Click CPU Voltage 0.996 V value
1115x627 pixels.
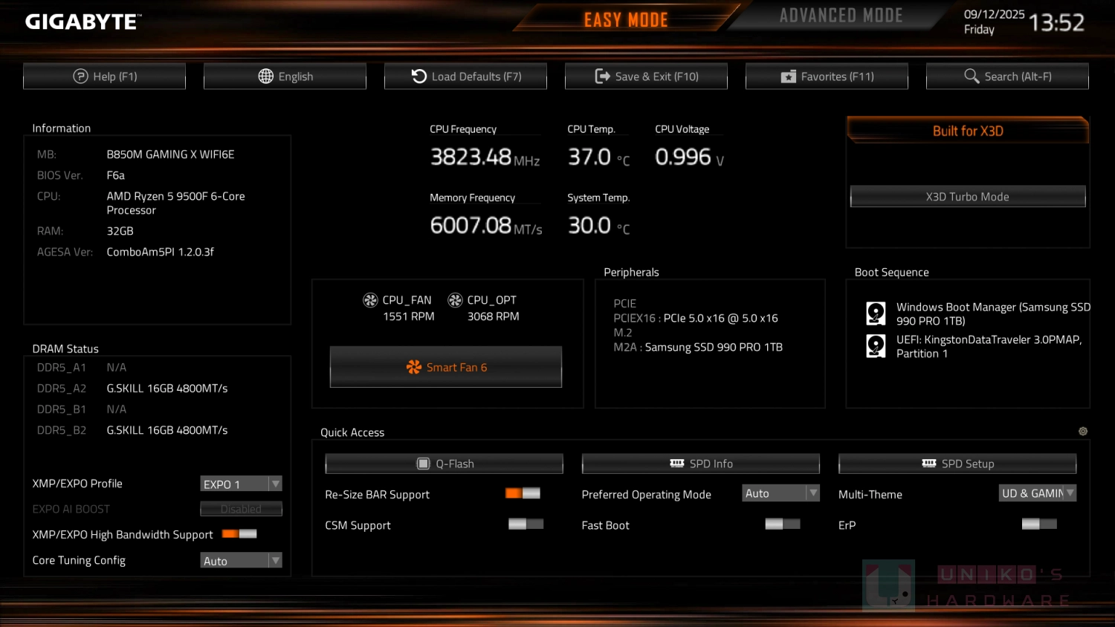pos(690,157)
